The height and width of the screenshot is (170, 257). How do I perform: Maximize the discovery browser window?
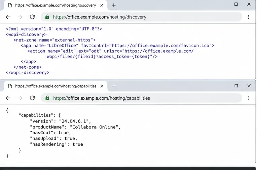[236, 4]
